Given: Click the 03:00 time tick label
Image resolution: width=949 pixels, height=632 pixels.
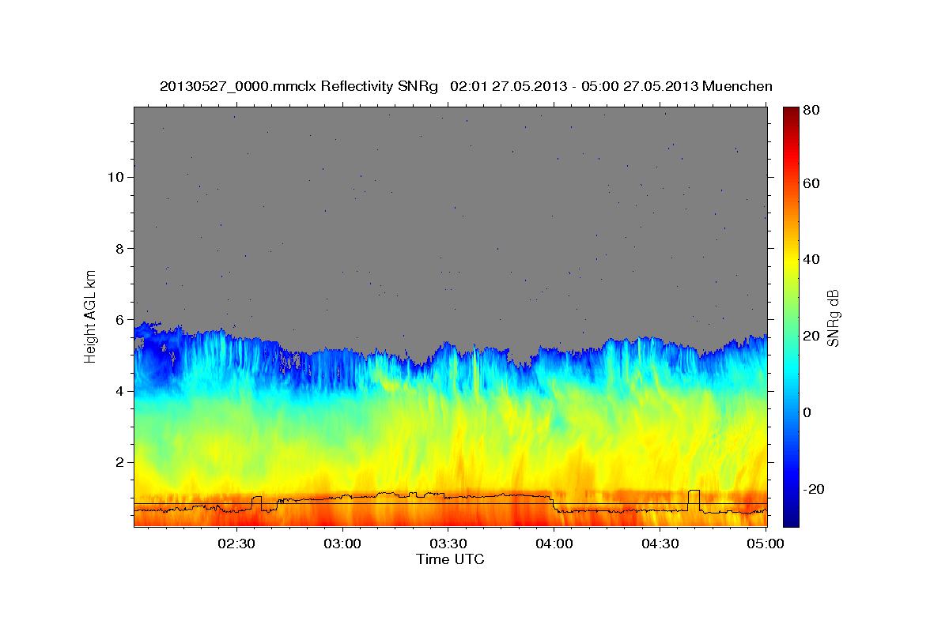Looking at the screenshot, I should [342, 544].
